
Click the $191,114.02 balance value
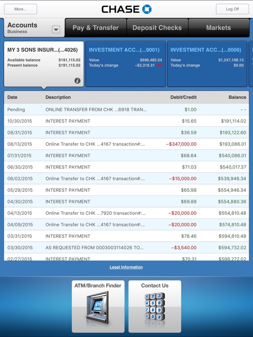234,121
